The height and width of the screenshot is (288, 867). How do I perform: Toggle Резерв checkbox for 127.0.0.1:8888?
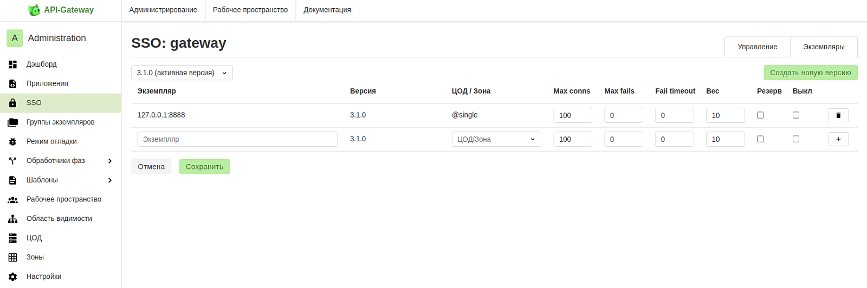coord(760,115)
